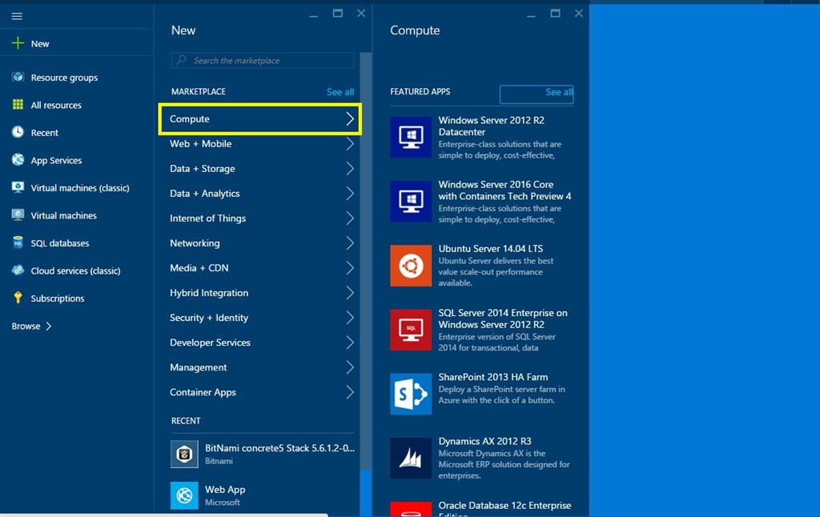Close the New blade
Viewport: 820px width, 517px height.
tap(361, 14)
